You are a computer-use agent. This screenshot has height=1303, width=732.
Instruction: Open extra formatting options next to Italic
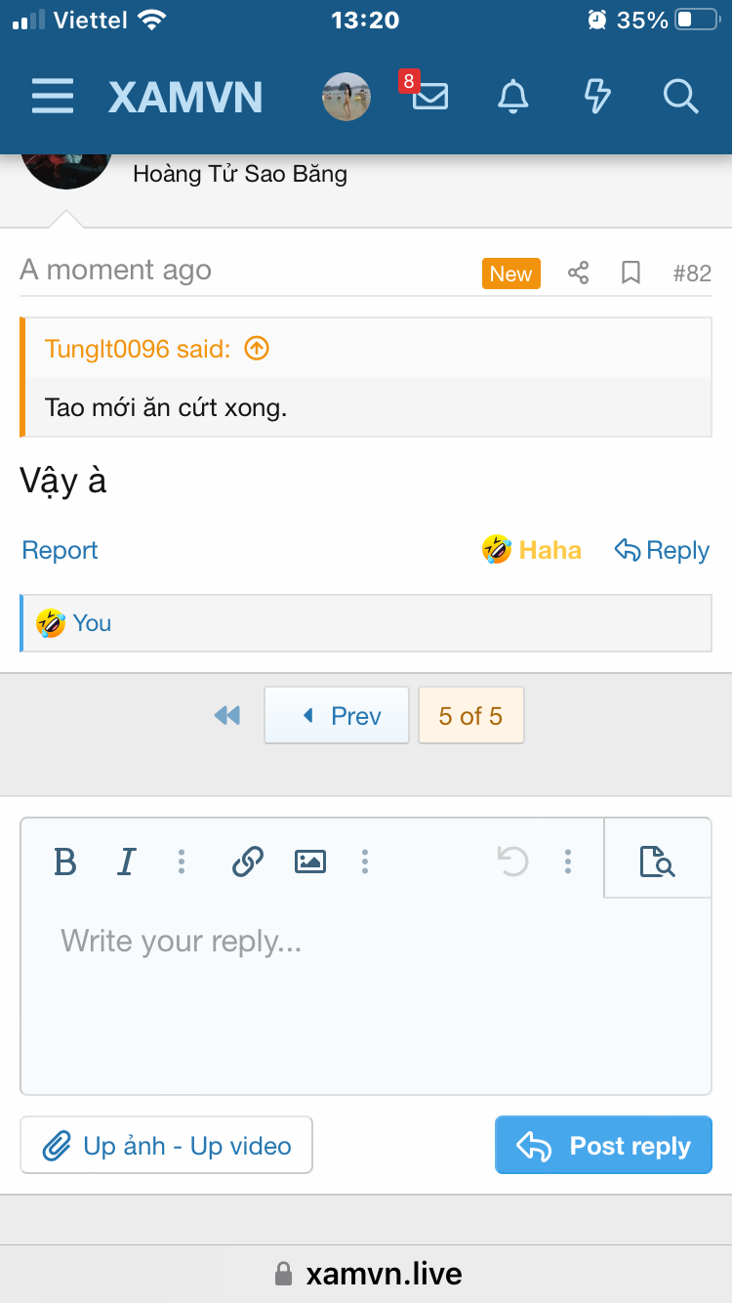pos(181,861)
